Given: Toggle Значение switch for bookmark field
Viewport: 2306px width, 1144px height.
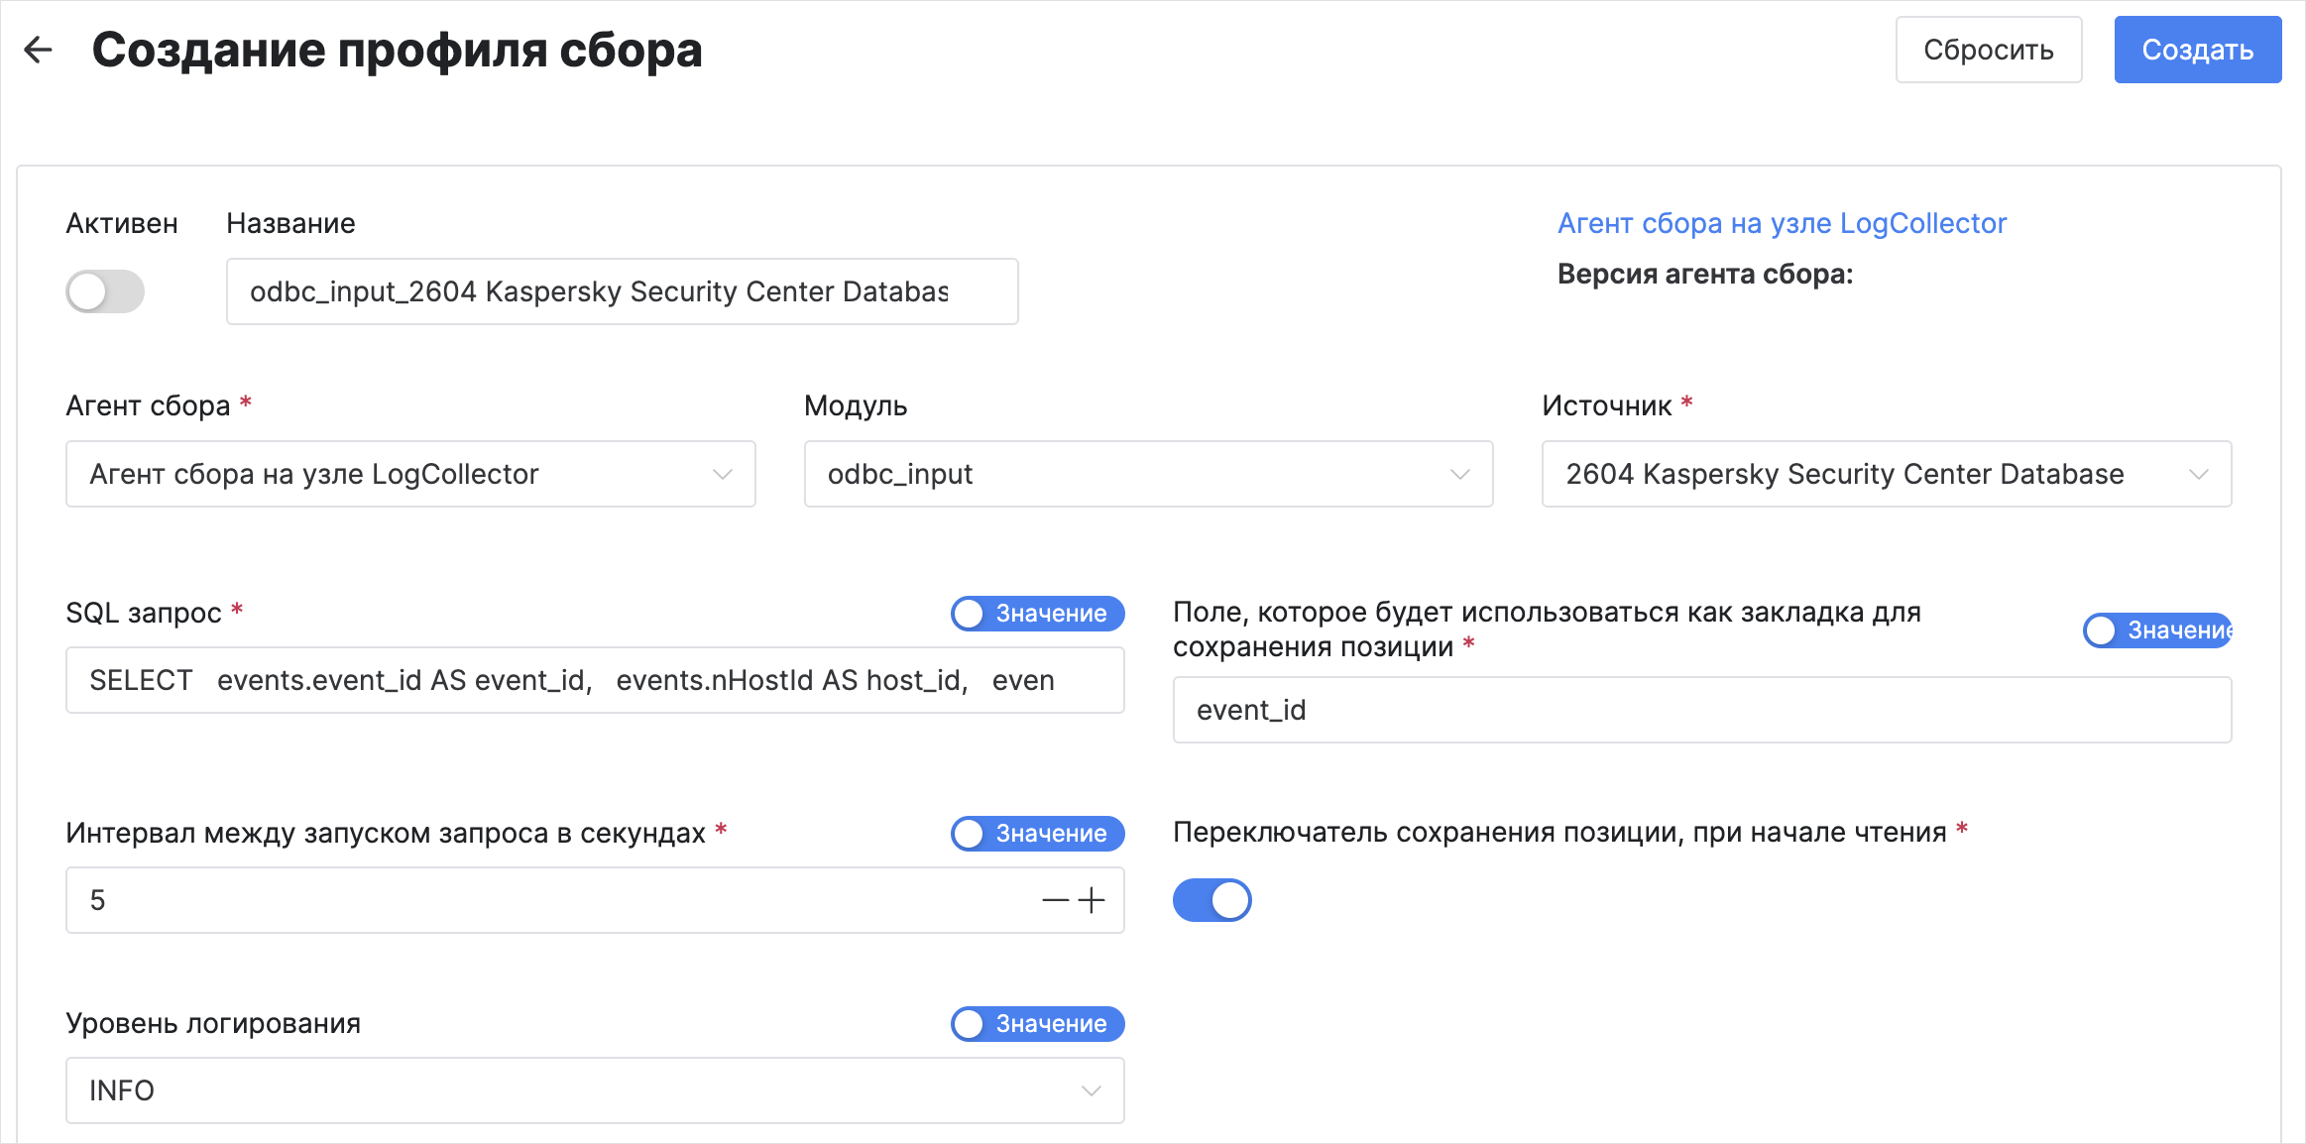Looking at the screenshot, I should [x=2157, y=630].
